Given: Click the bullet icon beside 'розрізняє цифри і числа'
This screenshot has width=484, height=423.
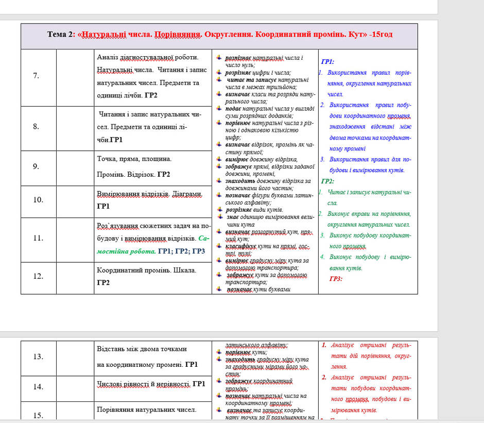Looking at the screenshot, I should [219, 72].
